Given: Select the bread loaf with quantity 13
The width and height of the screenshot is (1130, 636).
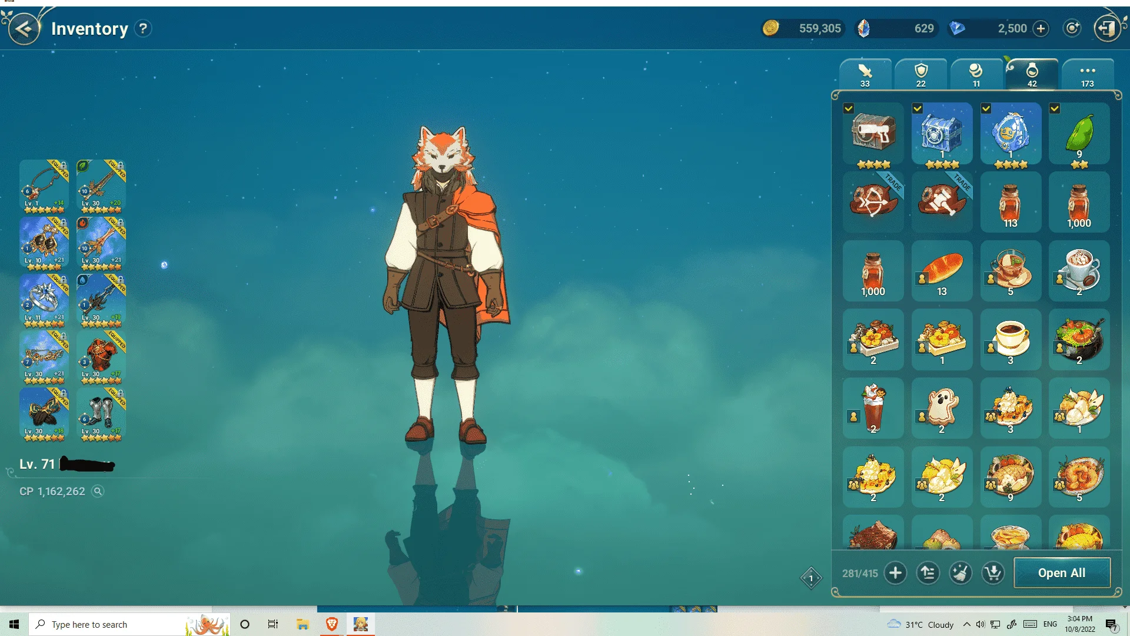Looking at the screenshot, I should pos(942,271).
